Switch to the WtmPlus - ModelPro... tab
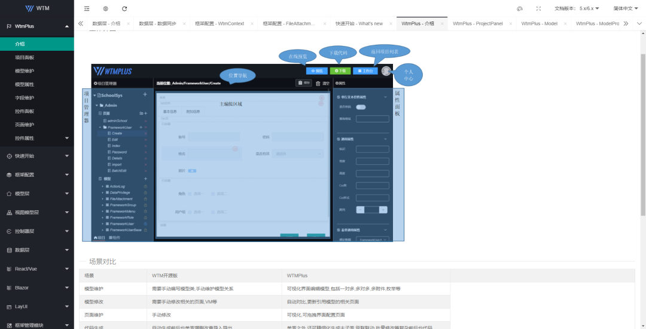646x329 pixels. [x=598, y=24]
